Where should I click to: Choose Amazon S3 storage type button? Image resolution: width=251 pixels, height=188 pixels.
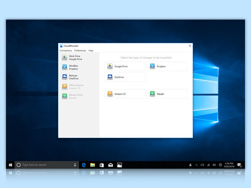(125, 94)
